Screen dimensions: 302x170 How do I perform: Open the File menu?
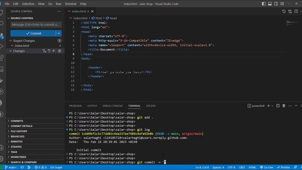[7, 4]
